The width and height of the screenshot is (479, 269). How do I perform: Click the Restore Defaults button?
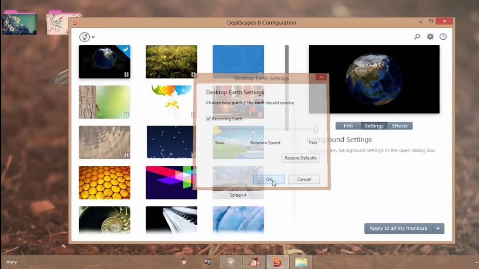[300, 158]
